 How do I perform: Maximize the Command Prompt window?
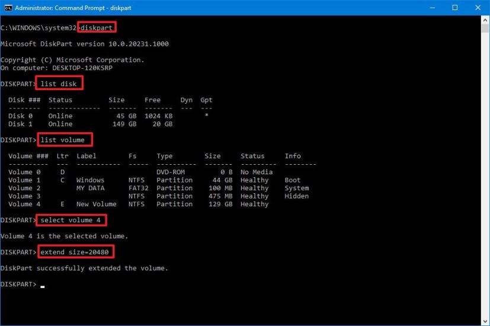coord(454,8)
